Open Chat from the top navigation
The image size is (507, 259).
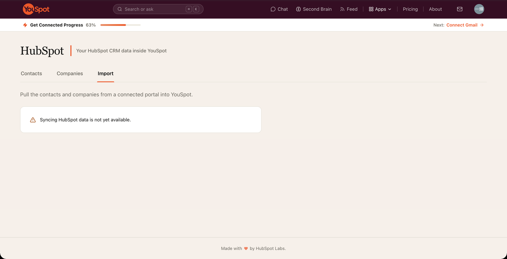click(x=279, y=9)
